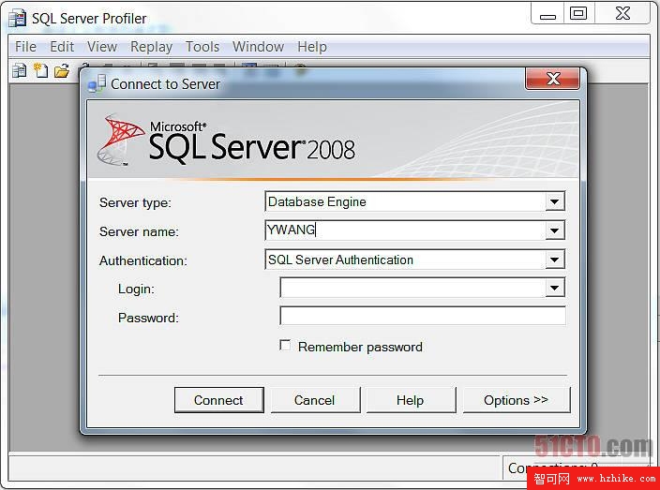This screenshot has width=660, height=490.
Task: Click the Help button in the dialog
Action: [x=411, y=400]
